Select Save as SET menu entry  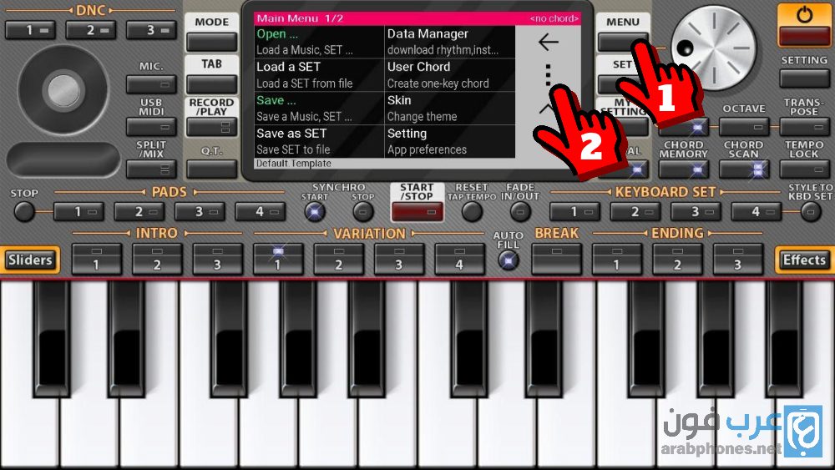[318, 141]
